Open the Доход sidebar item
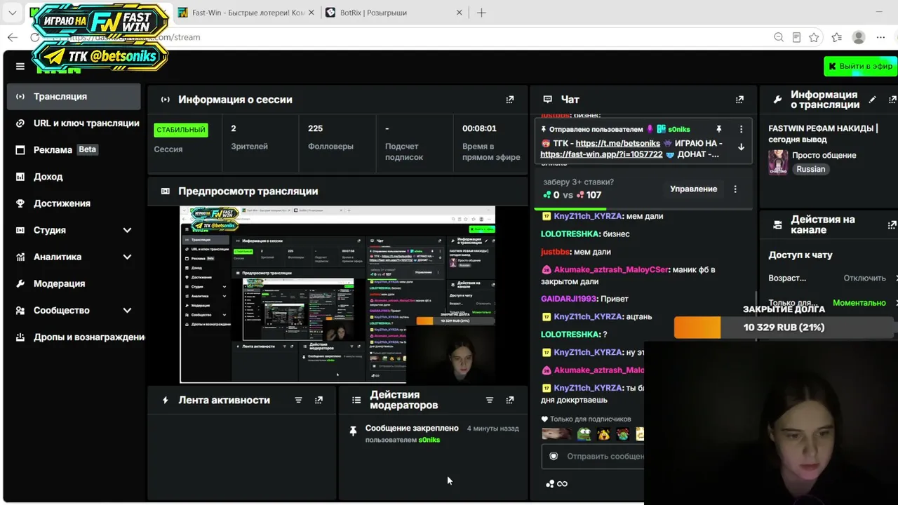The image size is (898, 505). [74, 177]
